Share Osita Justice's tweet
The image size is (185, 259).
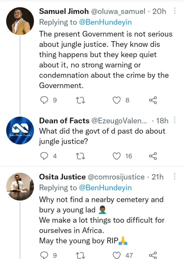tap(153, 255)
